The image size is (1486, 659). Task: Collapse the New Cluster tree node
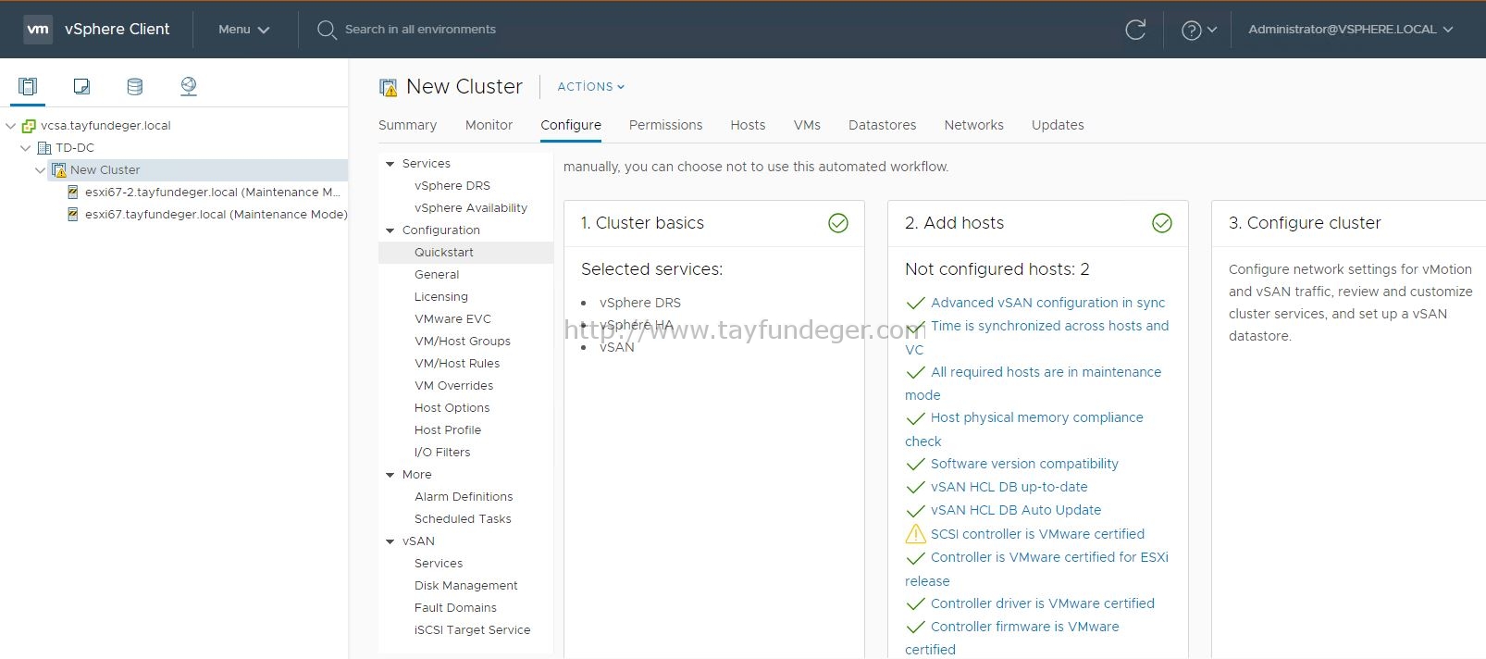coord(40,170)
